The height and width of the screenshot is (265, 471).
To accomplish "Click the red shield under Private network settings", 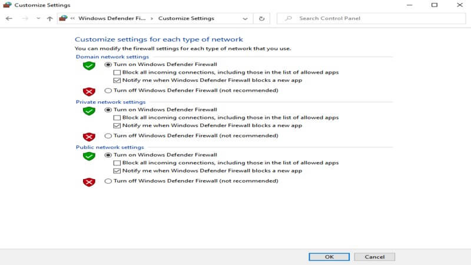I will (89, 137).
